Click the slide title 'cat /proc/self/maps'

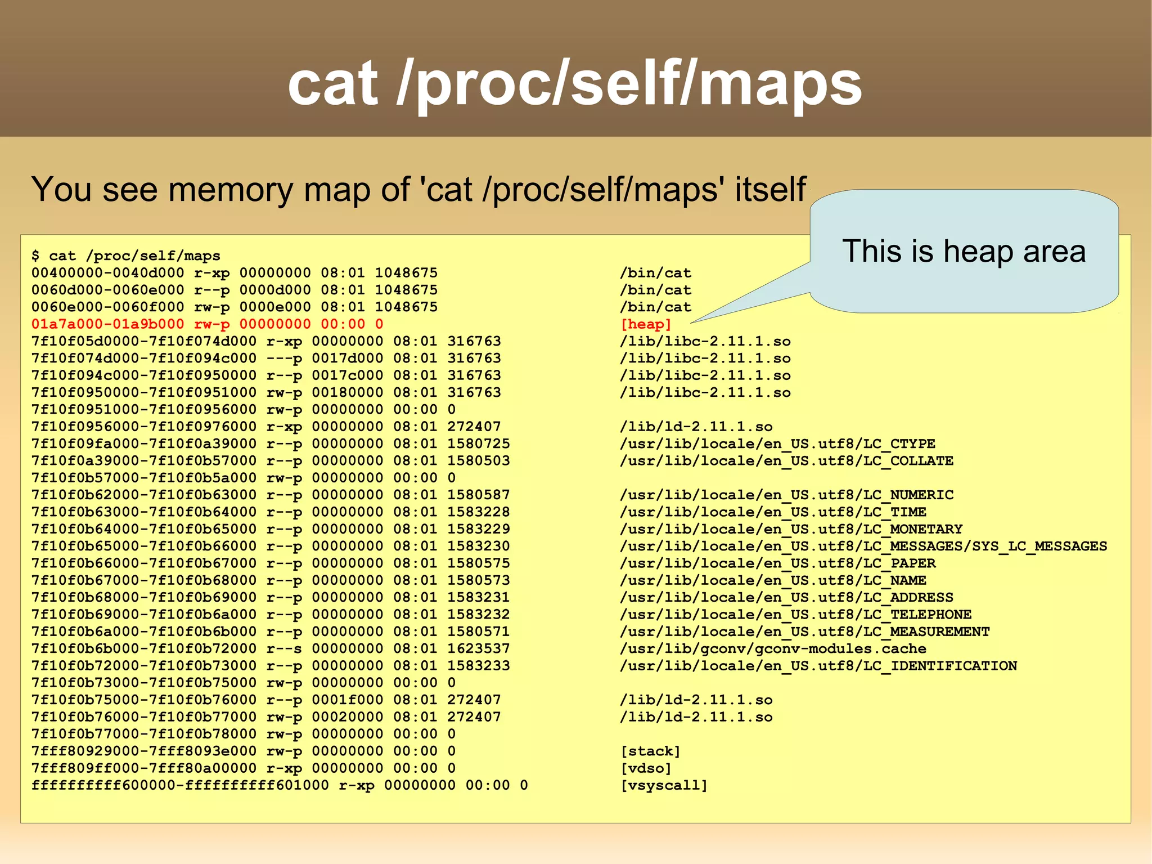(575, 84)
